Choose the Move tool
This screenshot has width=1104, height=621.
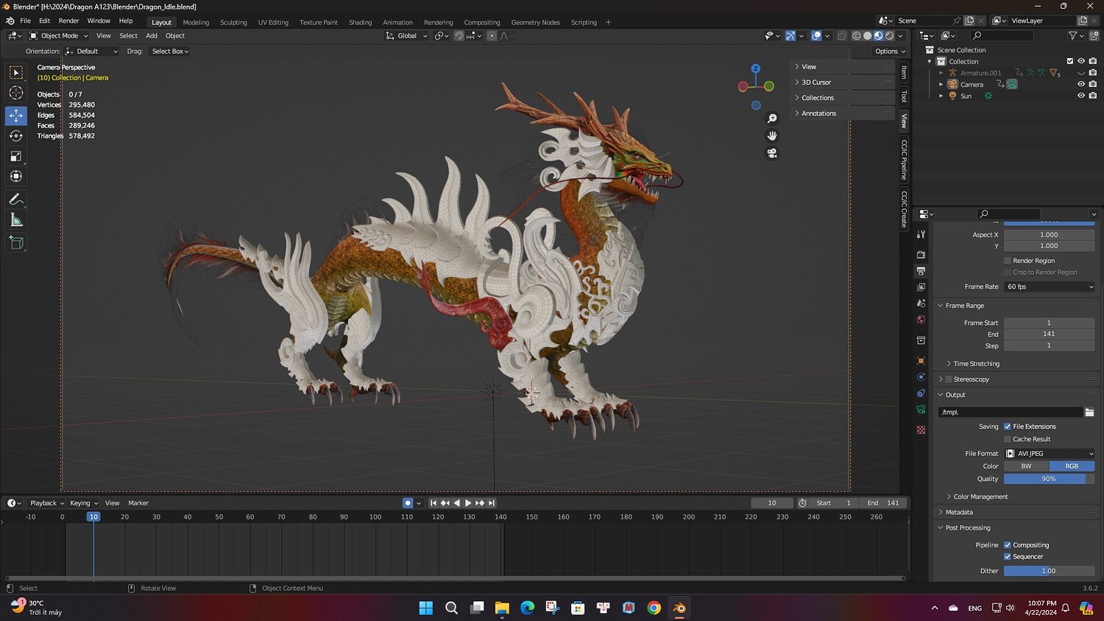click(x=16, y=115)
